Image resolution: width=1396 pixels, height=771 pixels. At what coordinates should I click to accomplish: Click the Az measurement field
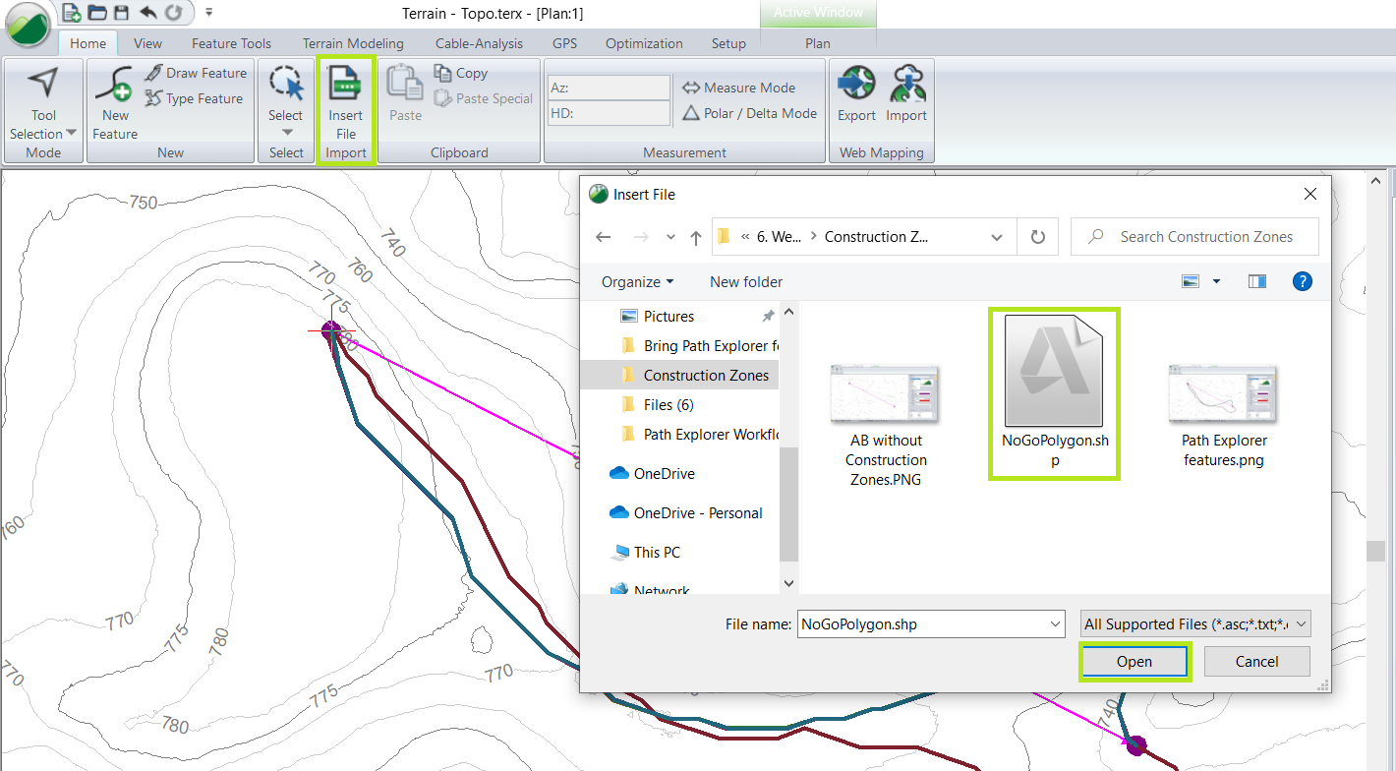tap(609, 88)
